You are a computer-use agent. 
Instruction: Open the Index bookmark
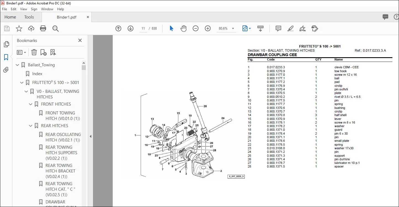point(37,74)
